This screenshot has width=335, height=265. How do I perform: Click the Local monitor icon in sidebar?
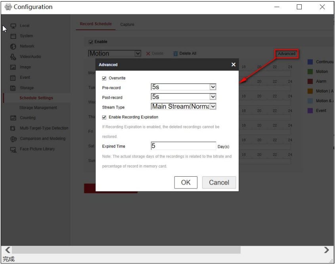point(13,26)
